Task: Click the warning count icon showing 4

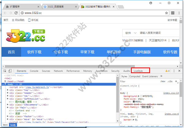Action: (167, 71)
